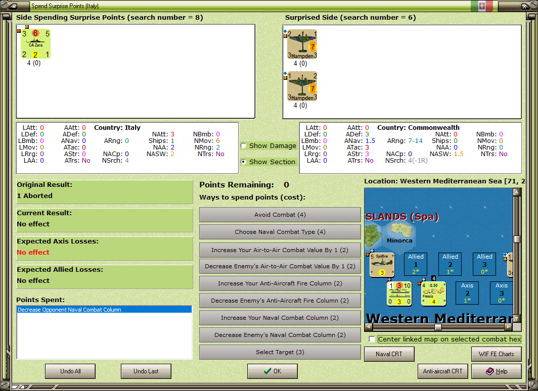Image resolution: width=538 pixels, height=391 pixels.
Task: Pick the Hampden counter with 2 at top-left
Action: pyautogui.click(x=302, y=44)
